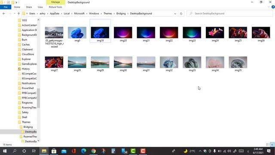Click Windows in address breadcrumb
The height and width of the screenshot is (155, 275).
click(94, 13)
